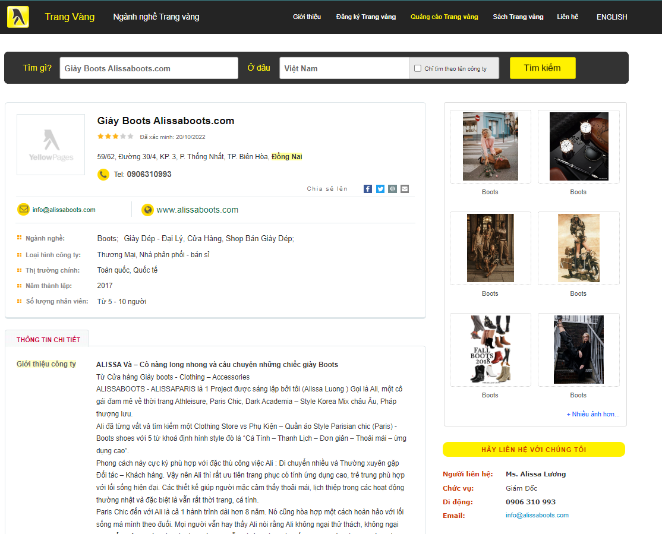Image resolution: width=662 pixels, height=534 pixels.
Task: Click 'Năm thành lập:' orange bullet icon
Action: [19, 286]
